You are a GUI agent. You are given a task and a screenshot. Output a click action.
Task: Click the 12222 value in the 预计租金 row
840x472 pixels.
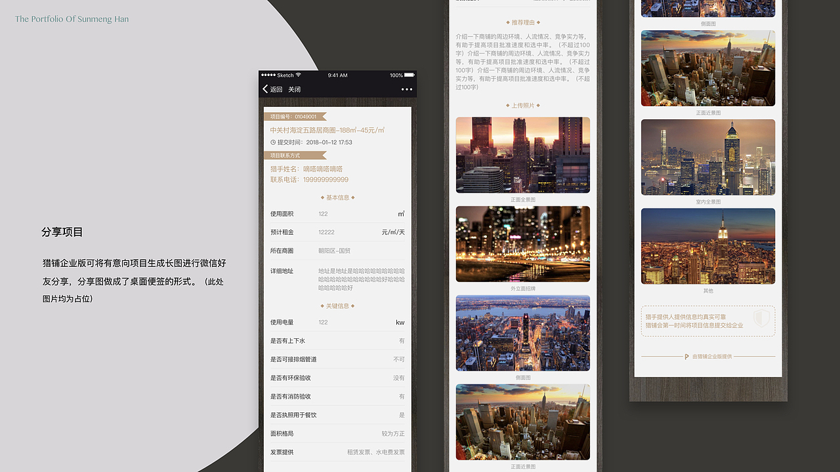pyautogui.click(x=326, y=233)
